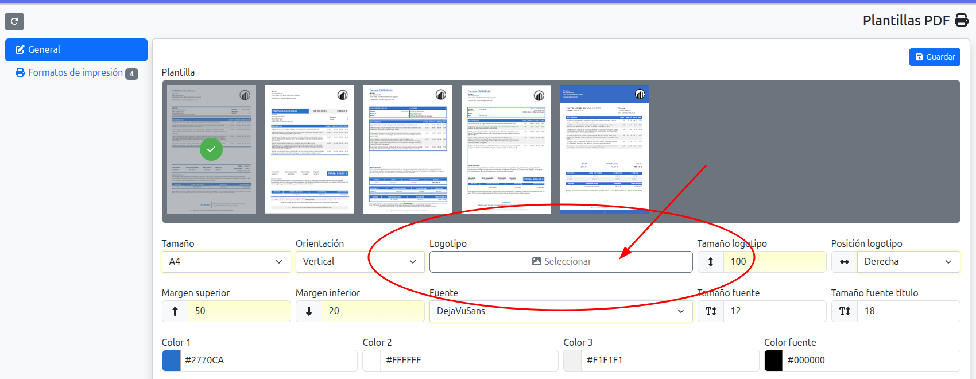This screenshot has height=379, width=976.
Task: Open the Orientación Vertical dropdown
Action: pyautogui.click(x=359, y=262)
